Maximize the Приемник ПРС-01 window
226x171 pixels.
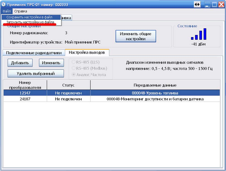(x=214, y=5)
